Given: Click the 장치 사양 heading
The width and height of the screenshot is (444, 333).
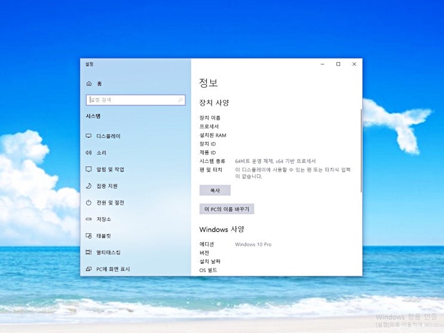Looking at the screenshot, I should point(214,102).
